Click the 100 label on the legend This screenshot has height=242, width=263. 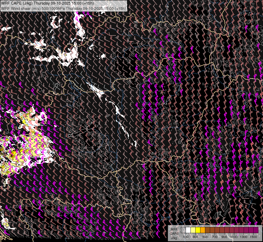186,237
